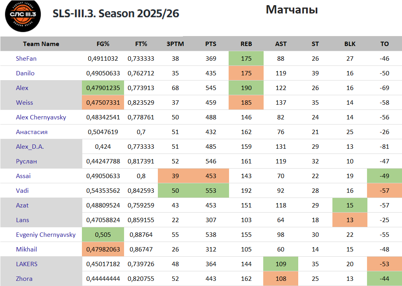Image resolution: width=402 pixels, height=286 pixels.
Task: Click the SLS-III.3. Season 2025/26 title
Action: 116,13
